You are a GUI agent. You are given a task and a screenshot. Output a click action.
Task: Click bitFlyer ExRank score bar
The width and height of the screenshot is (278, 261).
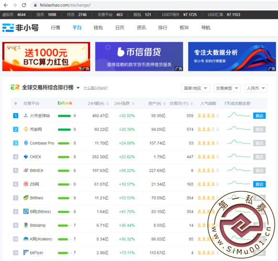pos(65,253)
